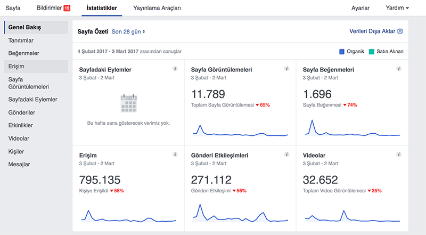Open the Son 28 gün date range dropdown
426x235 pixels.
[x=128, y=32]
